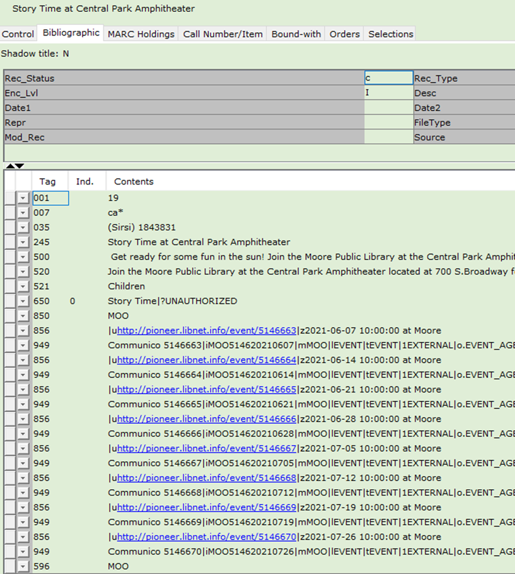Click the Enc_Lvl value field
Image resolution: width=515 pixels, height=574 pixels.
click(x=388, y=93)
